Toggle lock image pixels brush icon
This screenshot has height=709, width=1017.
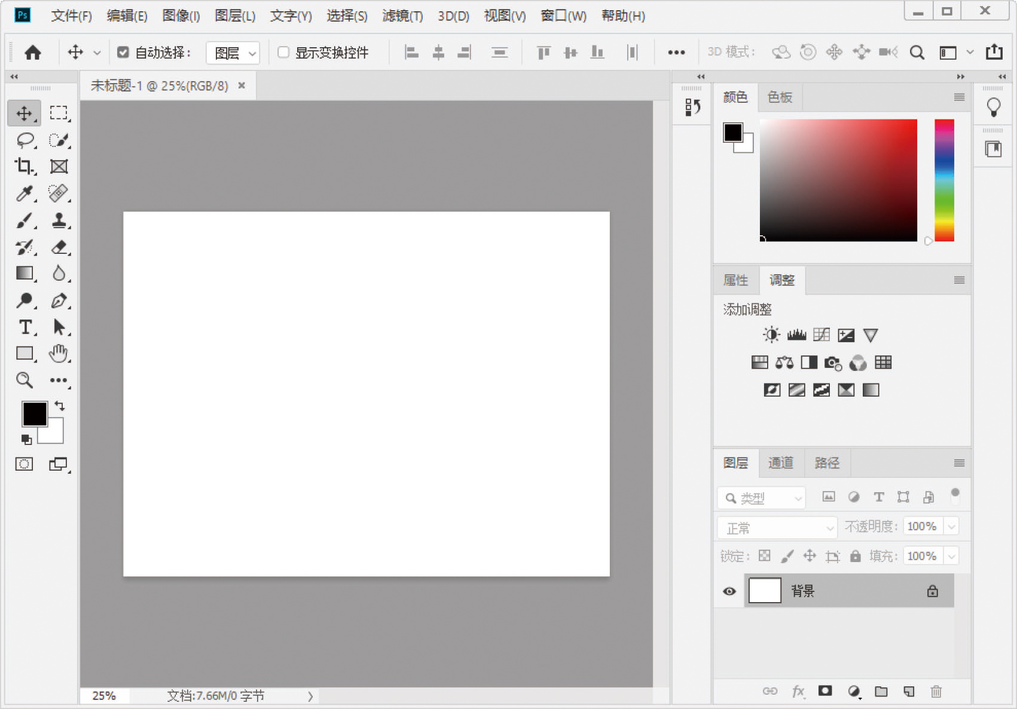point(787,556)
